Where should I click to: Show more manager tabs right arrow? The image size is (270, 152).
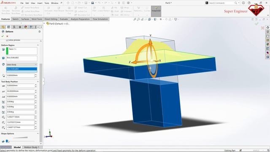pos(41,27)
